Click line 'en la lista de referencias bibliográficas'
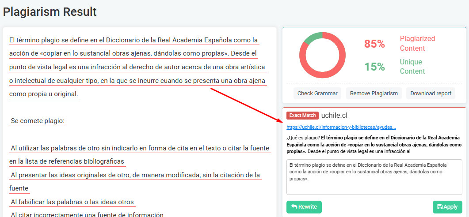 66,161
